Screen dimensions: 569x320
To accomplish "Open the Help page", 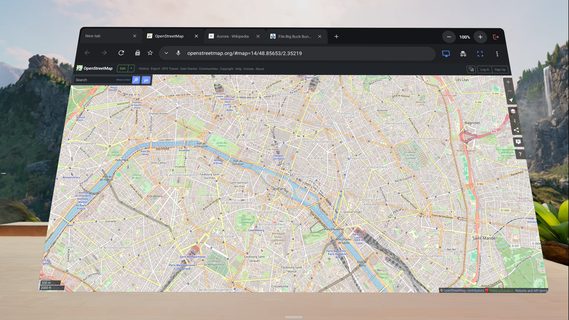I will click(238, 69).
